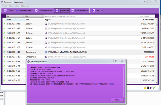Open the Помощь menu
This screenshot has height=105, width=161.
click(x=25, y=6)
